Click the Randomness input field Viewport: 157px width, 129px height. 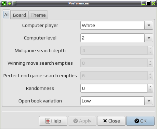pos(114,88)
